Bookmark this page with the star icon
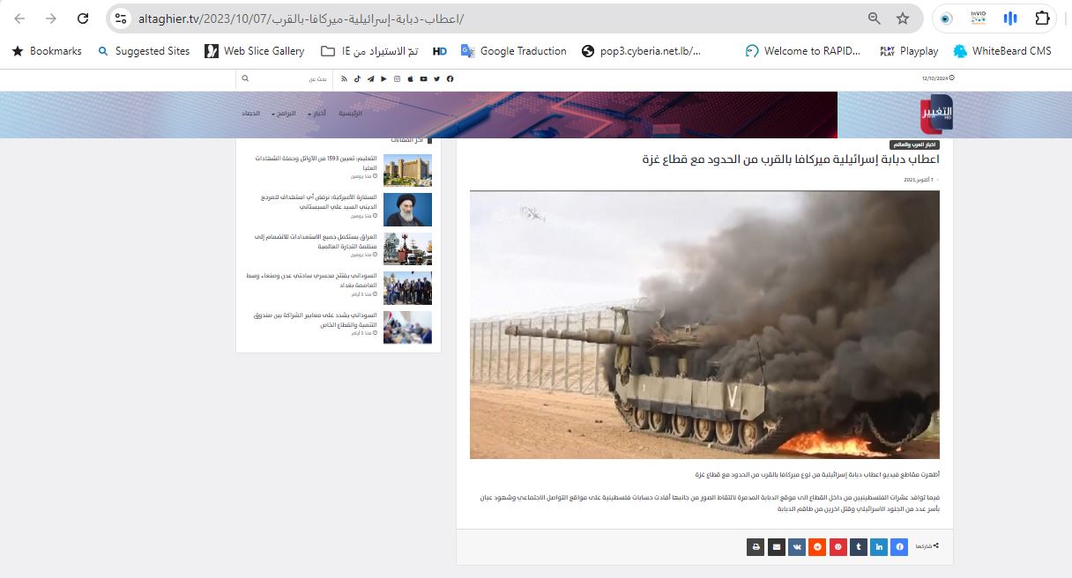Viewport: 1072px width, 578px height. pyautogui.click(x=902, y=19)
